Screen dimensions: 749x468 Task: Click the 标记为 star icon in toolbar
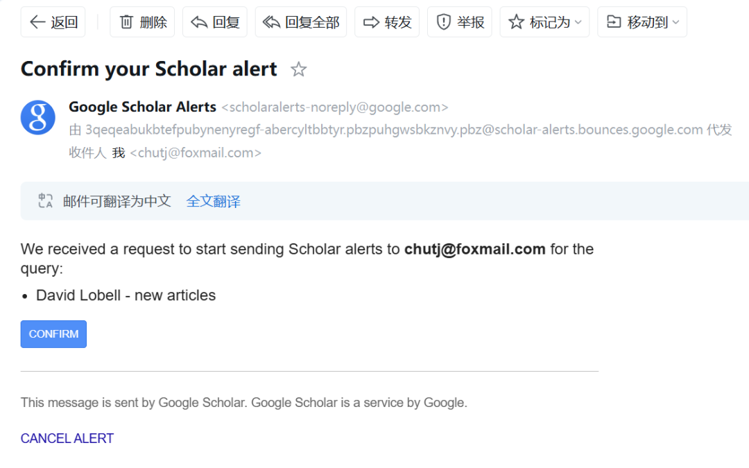tap(517, 22)
